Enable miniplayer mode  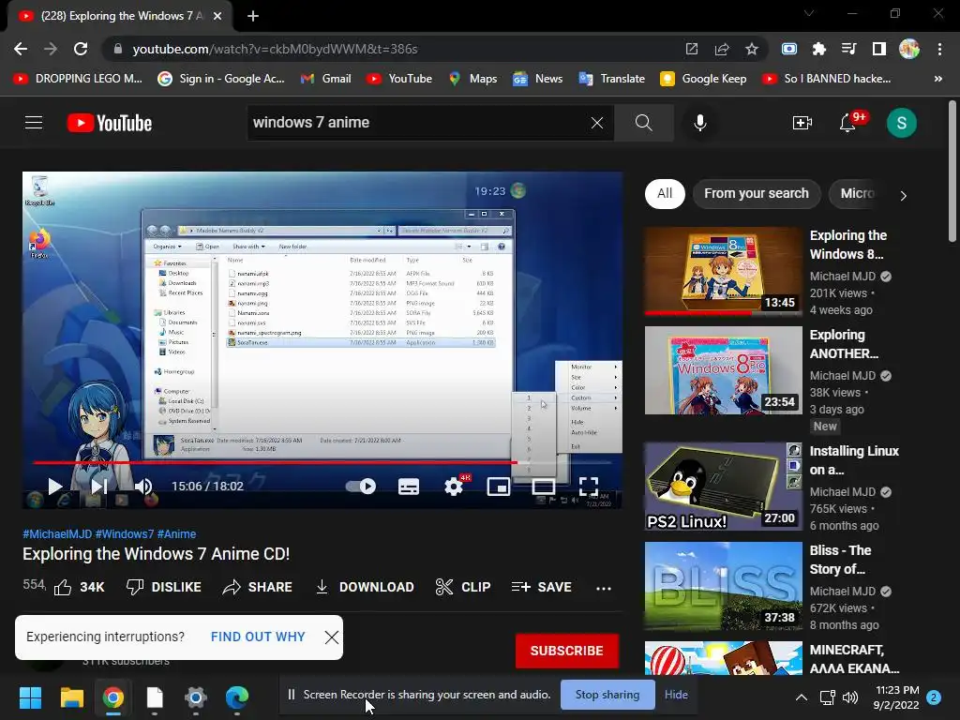click(499, 487)
